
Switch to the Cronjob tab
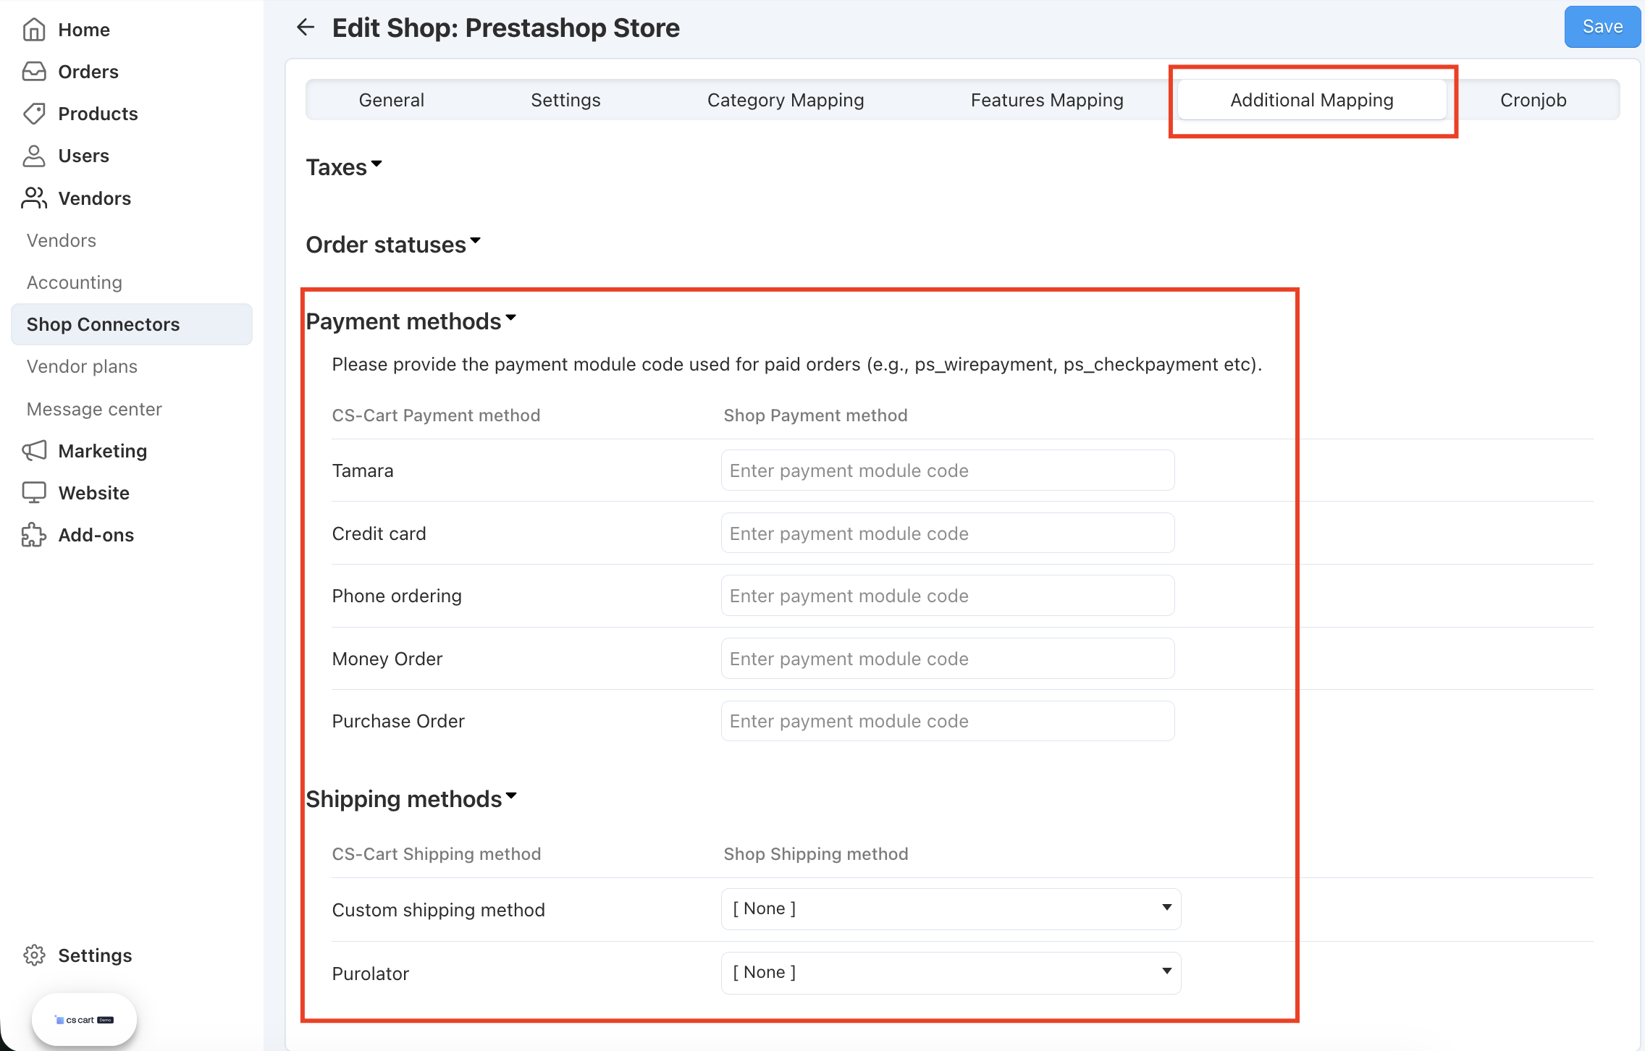(1533, 100)
